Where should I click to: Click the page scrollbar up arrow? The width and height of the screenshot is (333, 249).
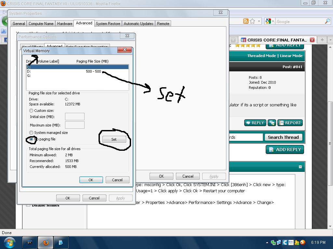coord(330,47)
